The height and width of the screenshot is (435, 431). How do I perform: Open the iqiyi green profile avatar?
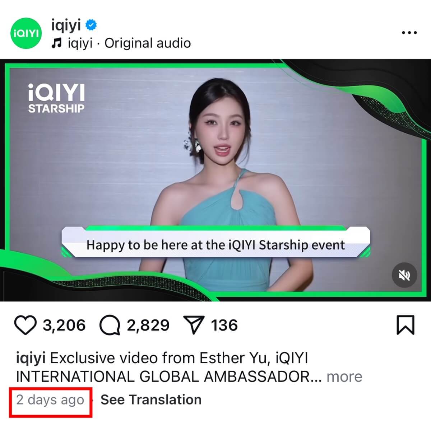(26, 33)
